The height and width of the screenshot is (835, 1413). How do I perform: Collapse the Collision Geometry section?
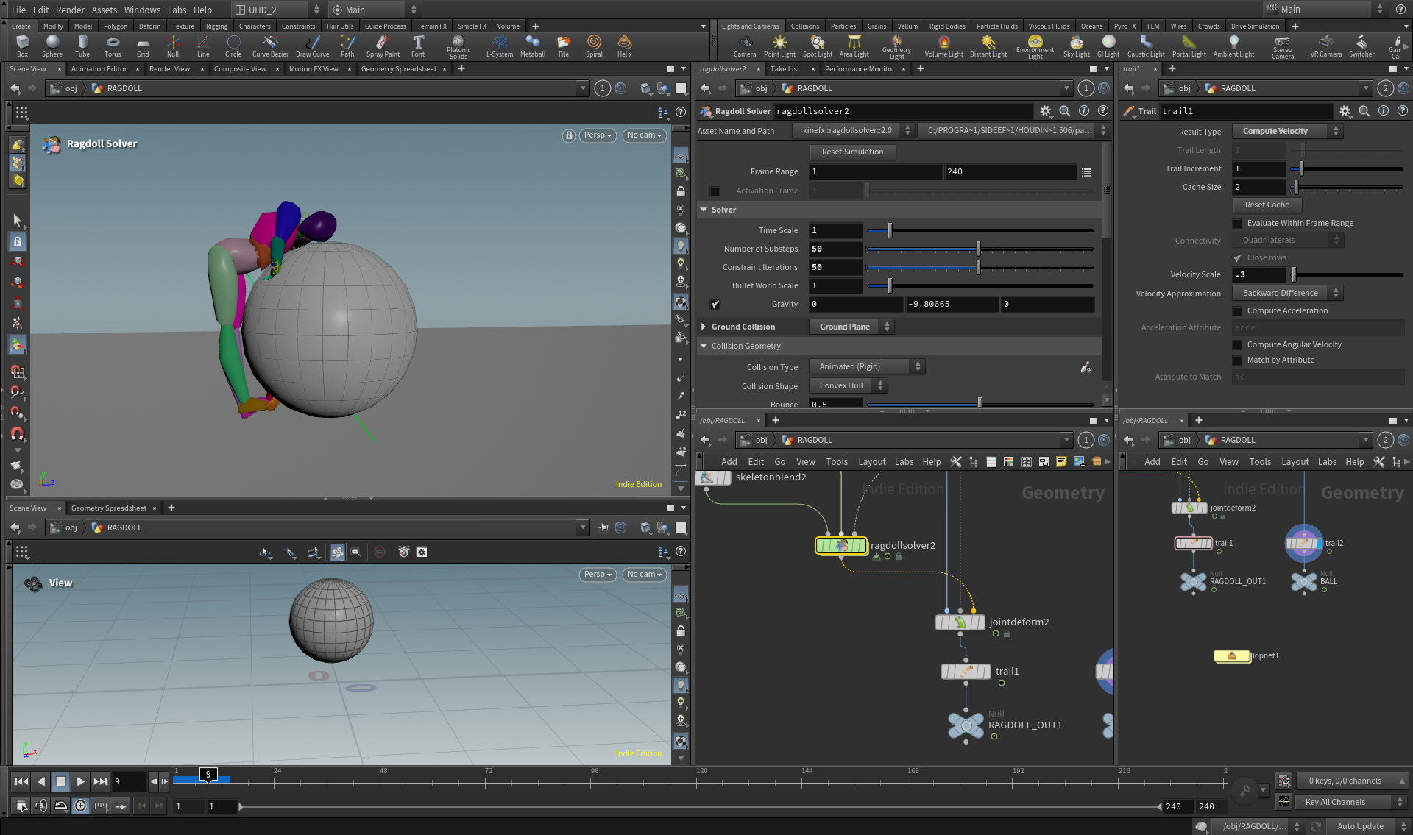(704, 346)
